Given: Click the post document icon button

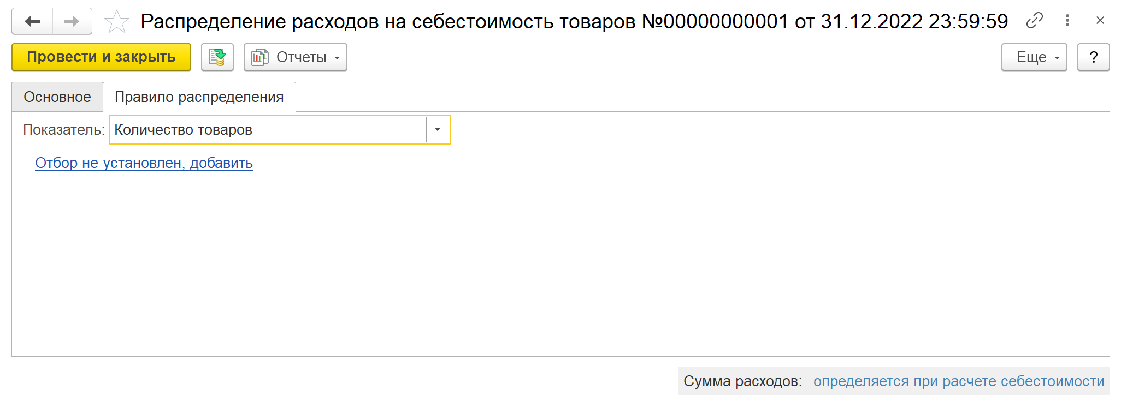Looking at the screenshot, I should tap(217, 57).
